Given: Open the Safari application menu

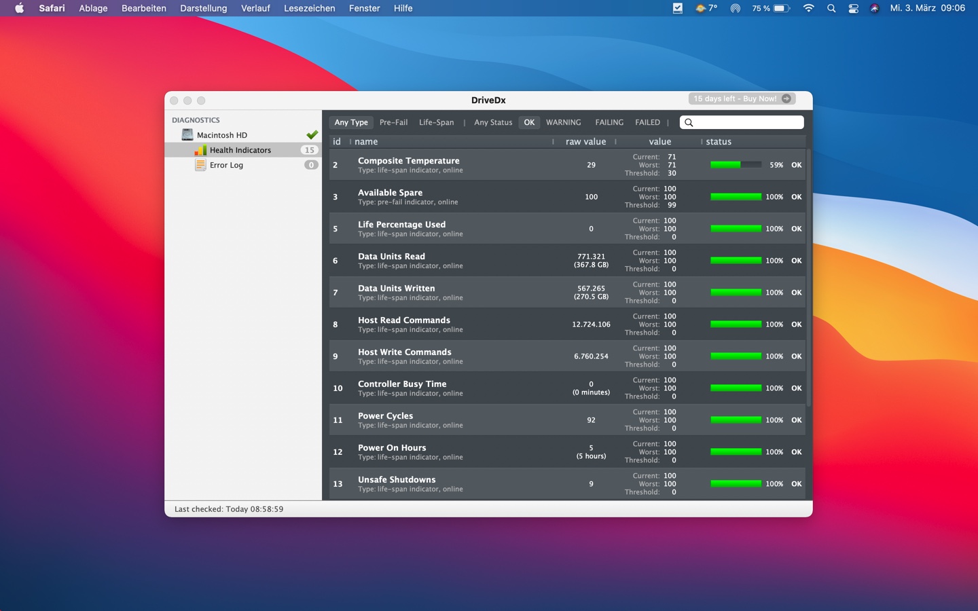Looking at the screenshot, I should (52, 8).
